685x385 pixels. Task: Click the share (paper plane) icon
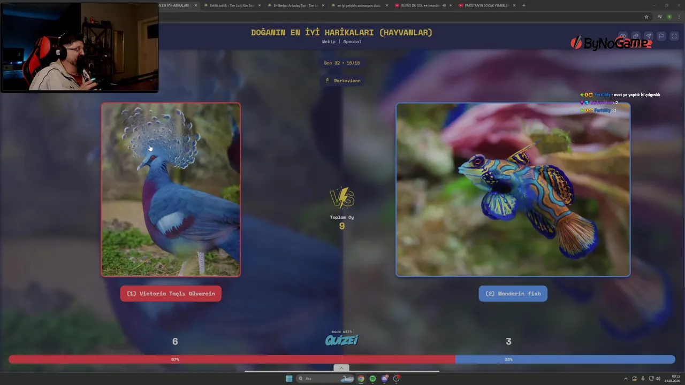tap(648, 36)
